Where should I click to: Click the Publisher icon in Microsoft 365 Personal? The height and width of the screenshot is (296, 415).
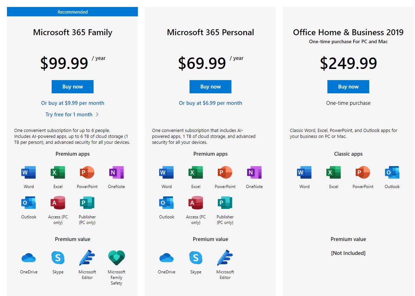pyautogui.click(x=225, y=203)
